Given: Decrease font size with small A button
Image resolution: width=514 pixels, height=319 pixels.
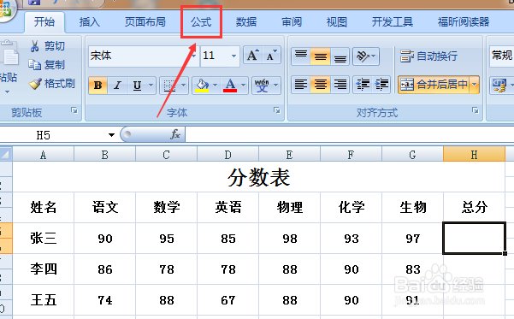Looking at the screenshot, I should 271,55.
